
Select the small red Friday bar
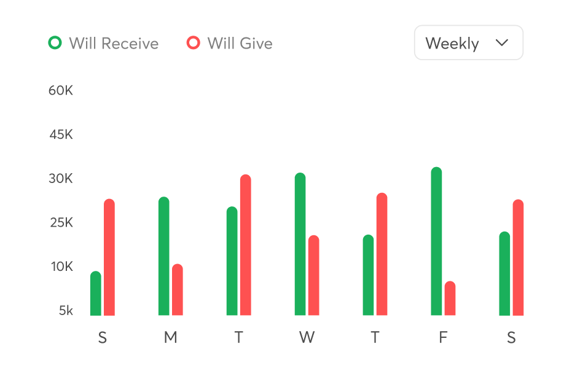[449, 298]
